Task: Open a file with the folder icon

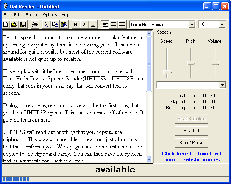Action: [14, 25]
